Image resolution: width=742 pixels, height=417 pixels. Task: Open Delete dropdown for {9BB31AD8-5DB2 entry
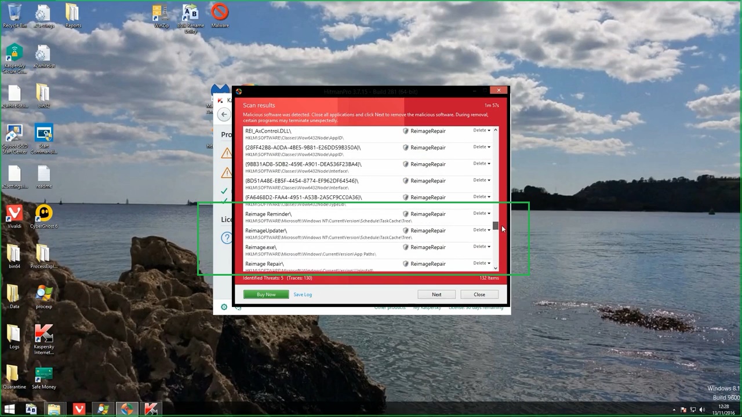(x=482, y=164)
